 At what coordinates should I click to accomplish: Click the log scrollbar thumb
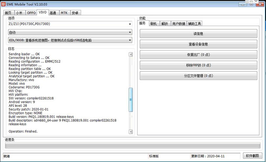pos(131,100)
